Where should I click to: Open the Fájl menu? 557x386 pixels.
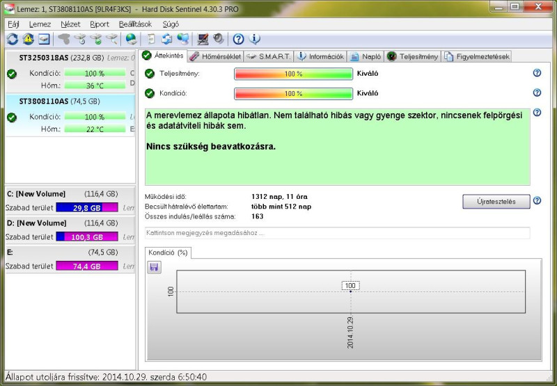[13, 24]
